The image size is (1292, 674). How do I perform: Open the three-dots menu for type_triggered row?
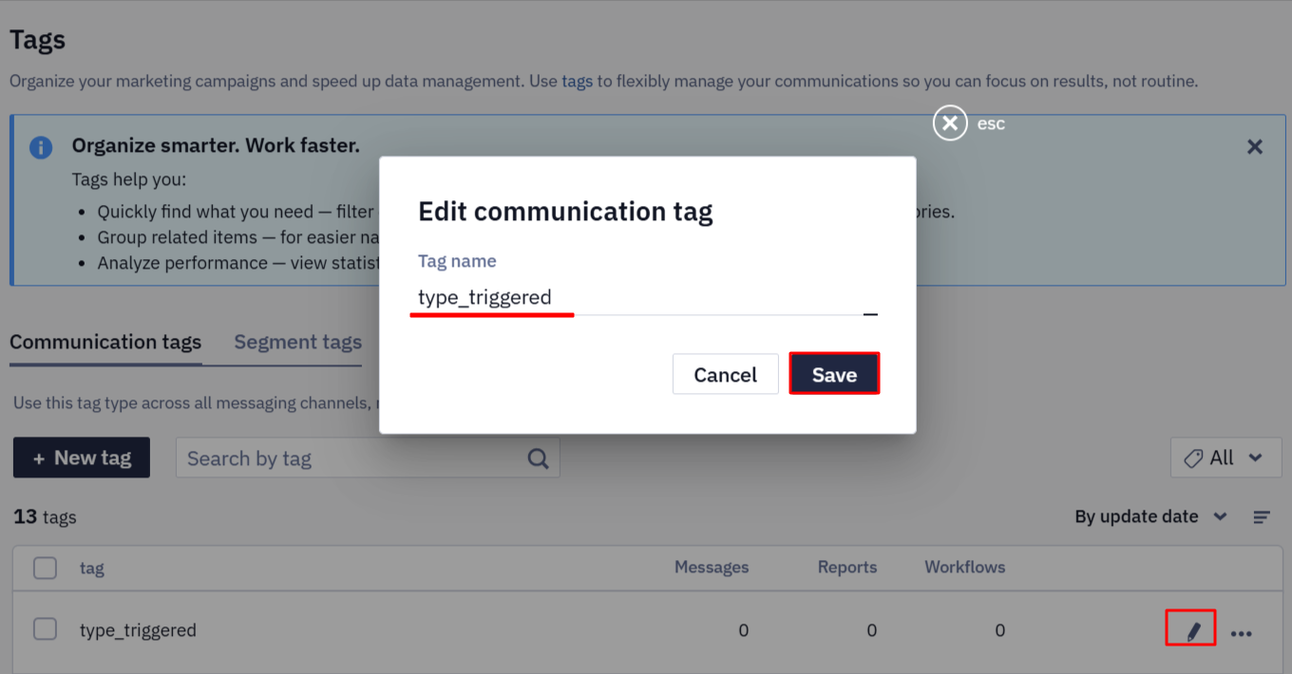pos(1242,633)
